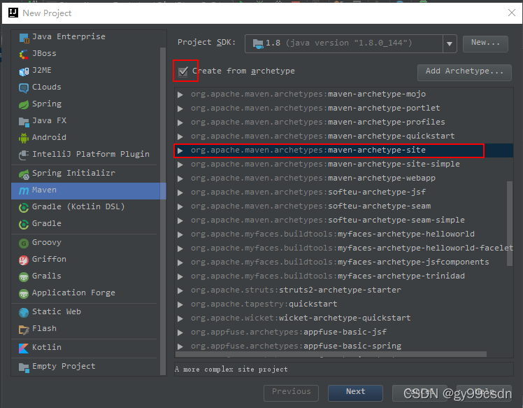Pick the Spring leaf icon

pos(24,104)
